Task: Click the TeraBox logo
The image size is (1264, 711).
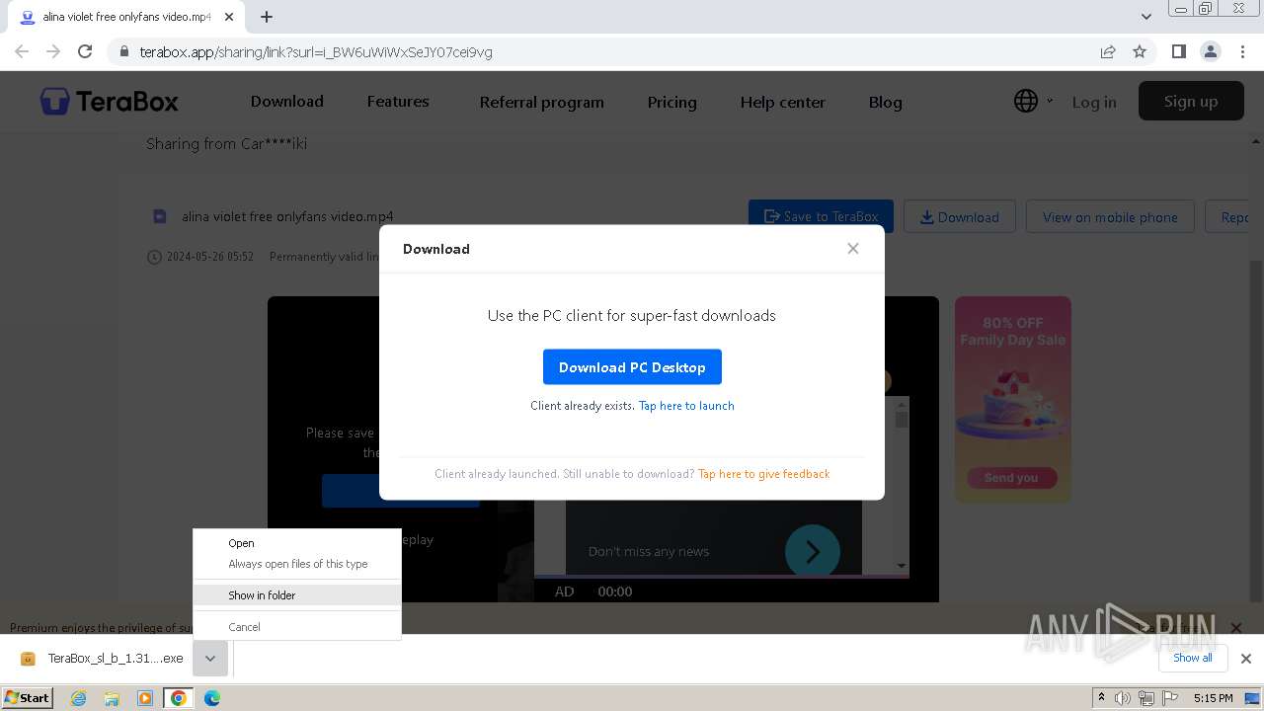Action: 110,102
